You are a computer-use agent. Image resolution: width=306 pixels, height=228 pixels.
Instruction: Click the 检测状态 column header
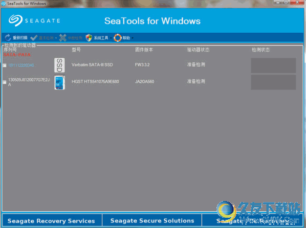coord(261,50)
